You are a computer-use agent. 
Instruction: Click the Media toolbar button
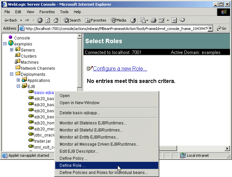tap(119, 20)
